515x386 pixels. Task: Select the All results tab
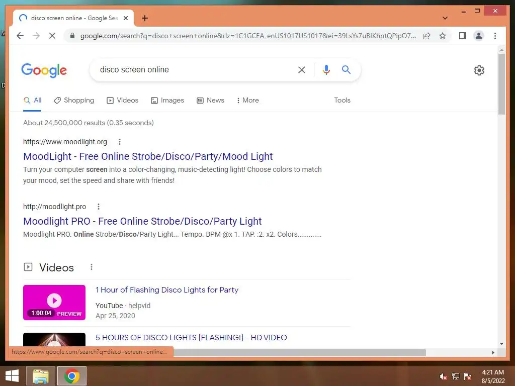point(32,101)
